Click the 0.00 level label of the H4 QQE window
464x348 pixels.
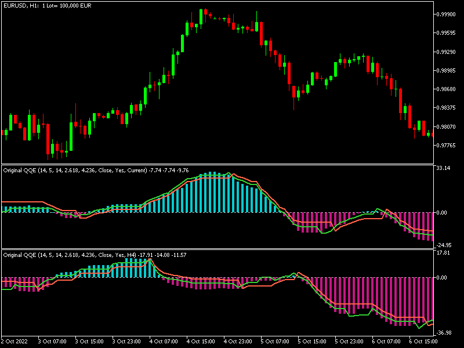click(442, 278)
